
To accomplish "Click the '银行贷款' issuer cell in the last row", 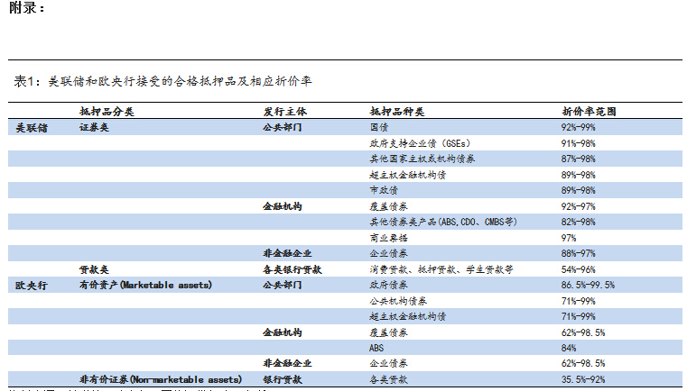I will 283,379.
